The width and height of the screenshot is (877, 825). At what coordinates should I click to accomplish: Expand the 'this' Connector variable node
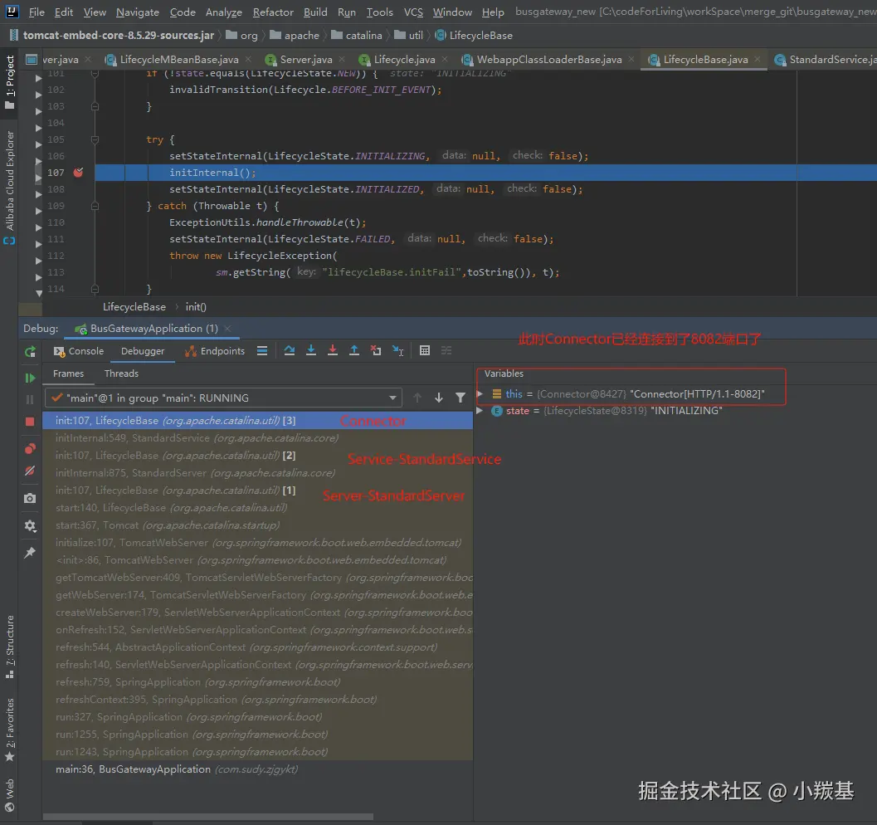coord(480,393)
